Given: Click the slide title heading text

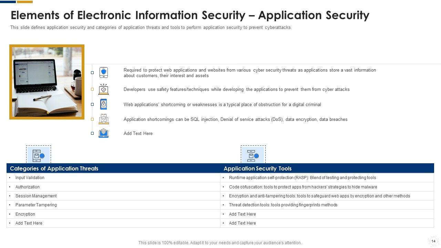Looking at the screenshot, I should (190, 15).
